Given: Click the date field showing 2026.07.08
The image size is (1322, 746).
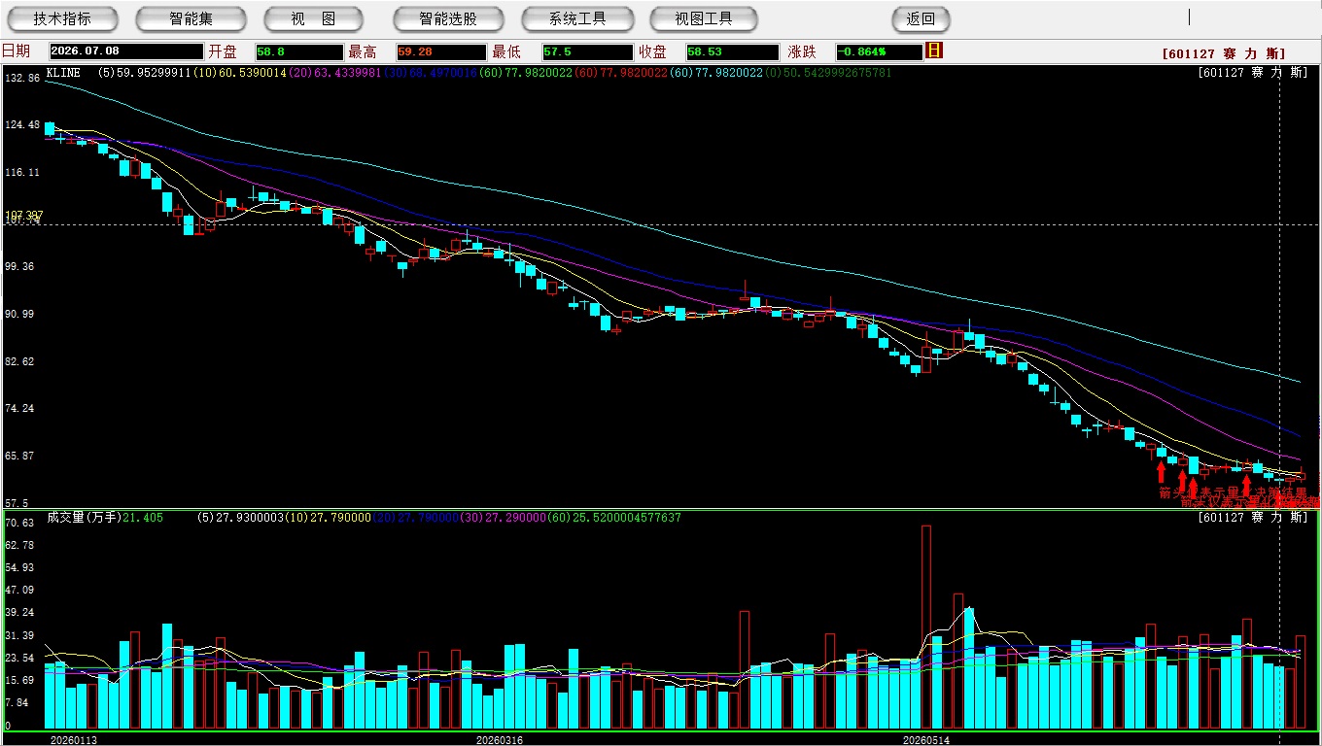Looking at the screenshot, I should coord(125,51).
